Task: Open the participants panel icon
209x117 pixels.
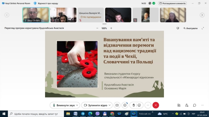Action: point(186,105)
